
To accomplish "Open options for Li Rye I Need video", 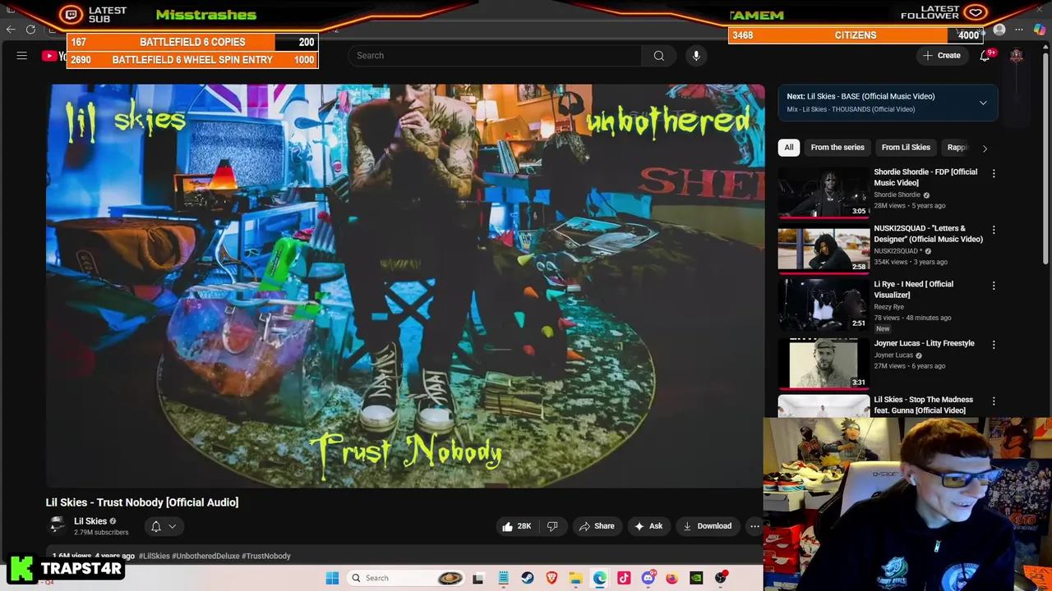I will point(994,286).
